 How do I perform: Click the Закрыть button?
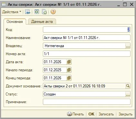click(x=125, y=114)
